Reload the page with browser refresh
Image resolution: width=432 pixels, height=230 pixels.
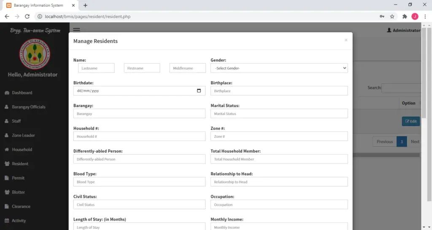pyautogui.click(x=27, y=16)
